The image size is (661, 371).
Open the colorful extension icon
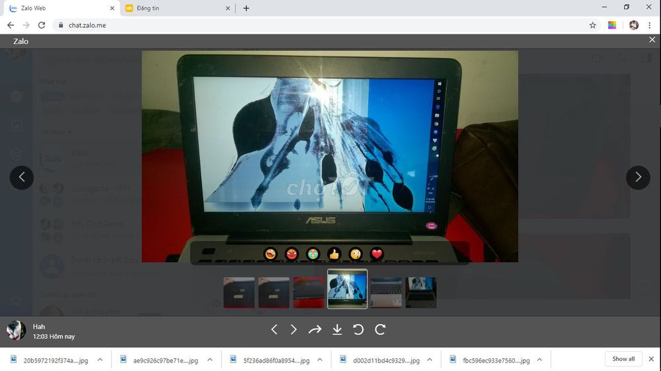tap(612, 25)
